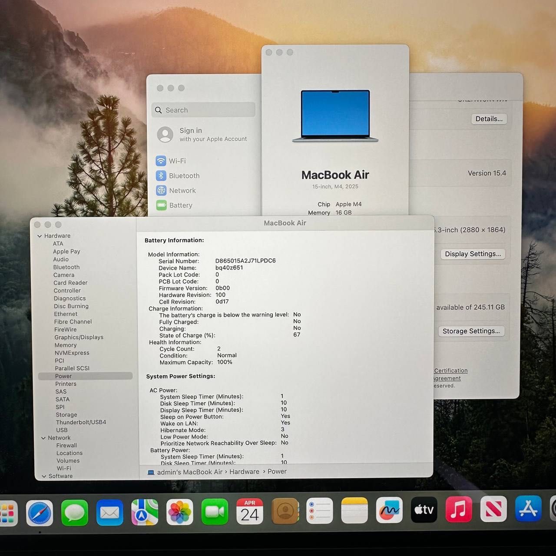Open the Agreement link in System Settings
Screen dimensions: 556x556
coord(447,378)
